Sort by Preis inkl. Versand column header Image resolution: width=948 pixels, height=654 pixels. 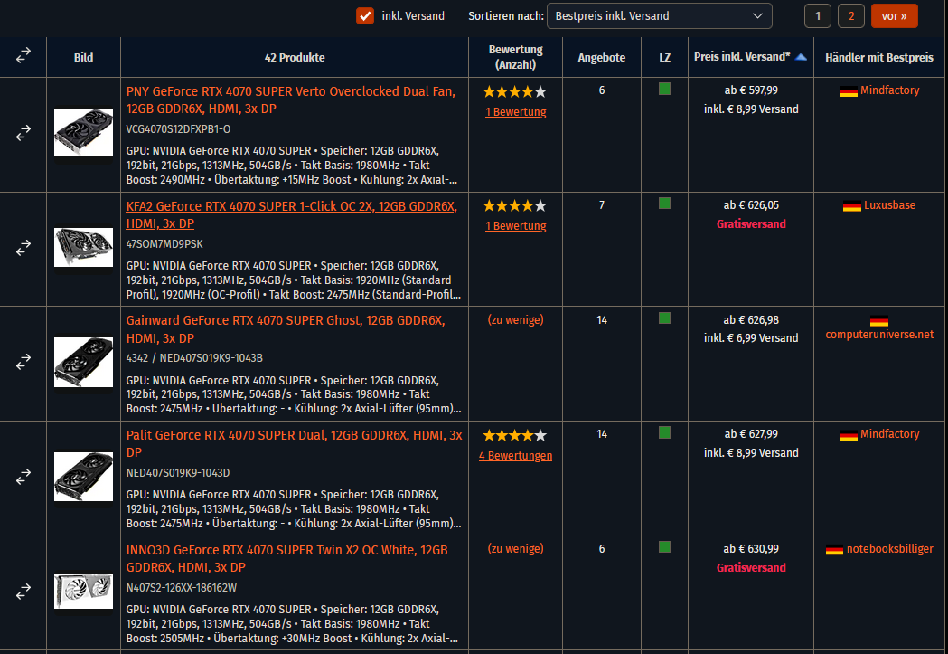tap(742, 57)
